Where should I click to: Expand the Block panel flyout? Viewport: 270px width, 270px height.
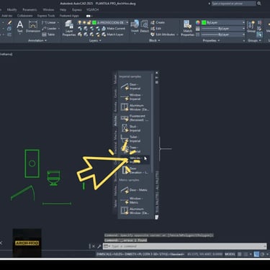point(154,40)
